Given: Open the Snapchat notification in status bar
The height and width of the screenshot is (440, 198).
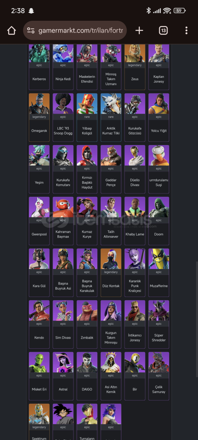Looking at the screenshot, I should (31, 11).
